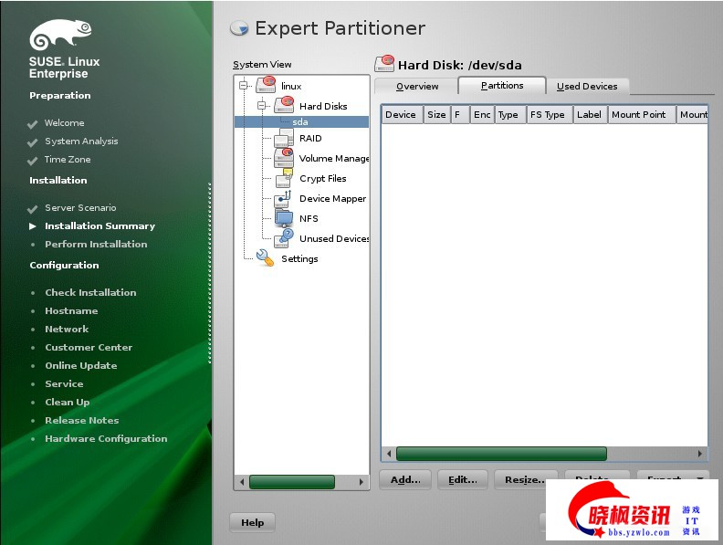Open Crypt Files via its icon
The image size is (723, 545).
(x=284, y=178)
